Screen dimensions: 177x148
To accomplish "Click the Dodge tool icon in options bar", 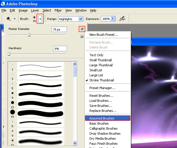I will pos(9,19).
